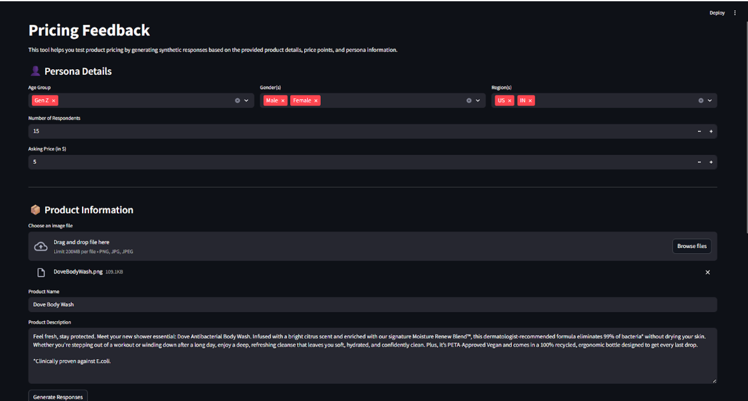Viewport: 748px width, 401px height.
Task: Click the Pricing Feedback title
Action: tap(89, 30)
